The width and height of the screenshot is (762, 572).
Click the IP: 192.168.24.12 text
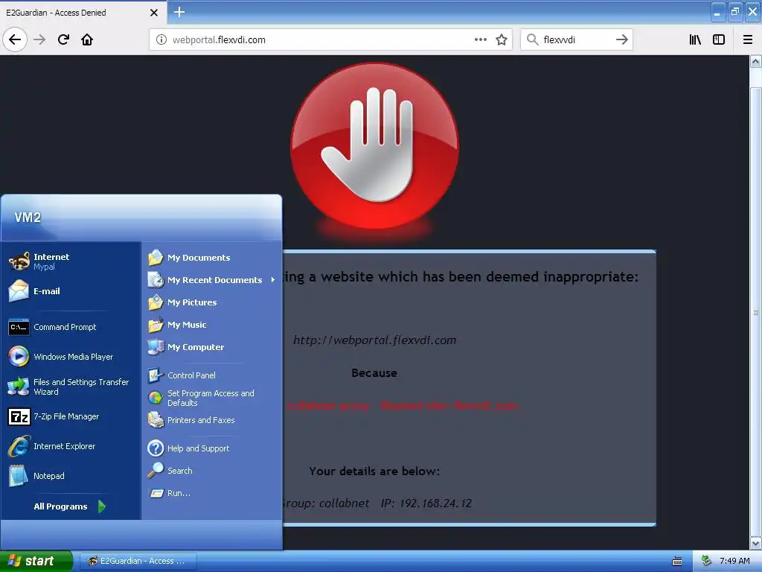(x=426, y=503)
